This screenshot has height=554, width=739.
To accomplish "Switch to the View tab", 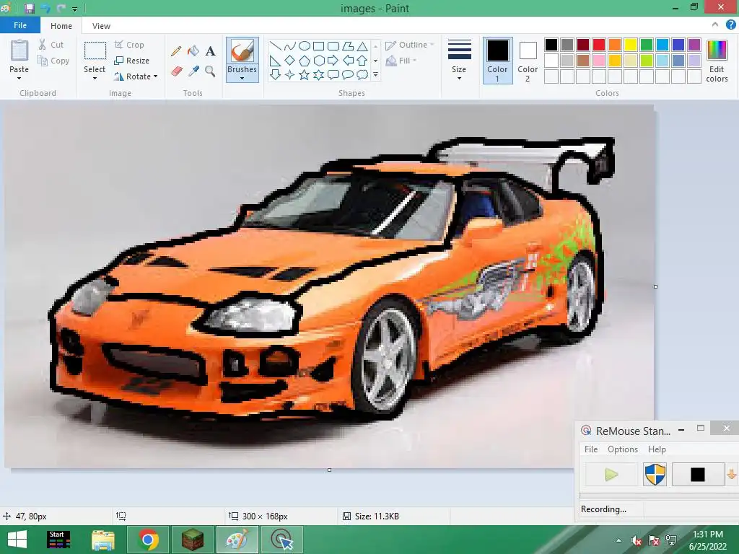I will click(101, 26).
